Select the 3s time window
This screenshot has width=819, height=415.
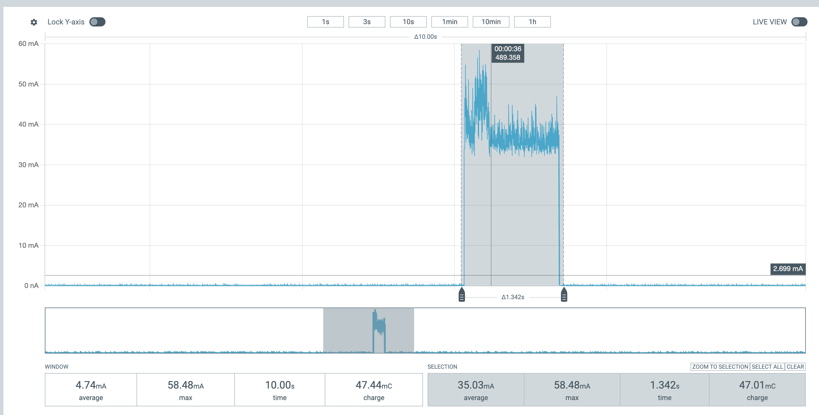coord(367,22)
